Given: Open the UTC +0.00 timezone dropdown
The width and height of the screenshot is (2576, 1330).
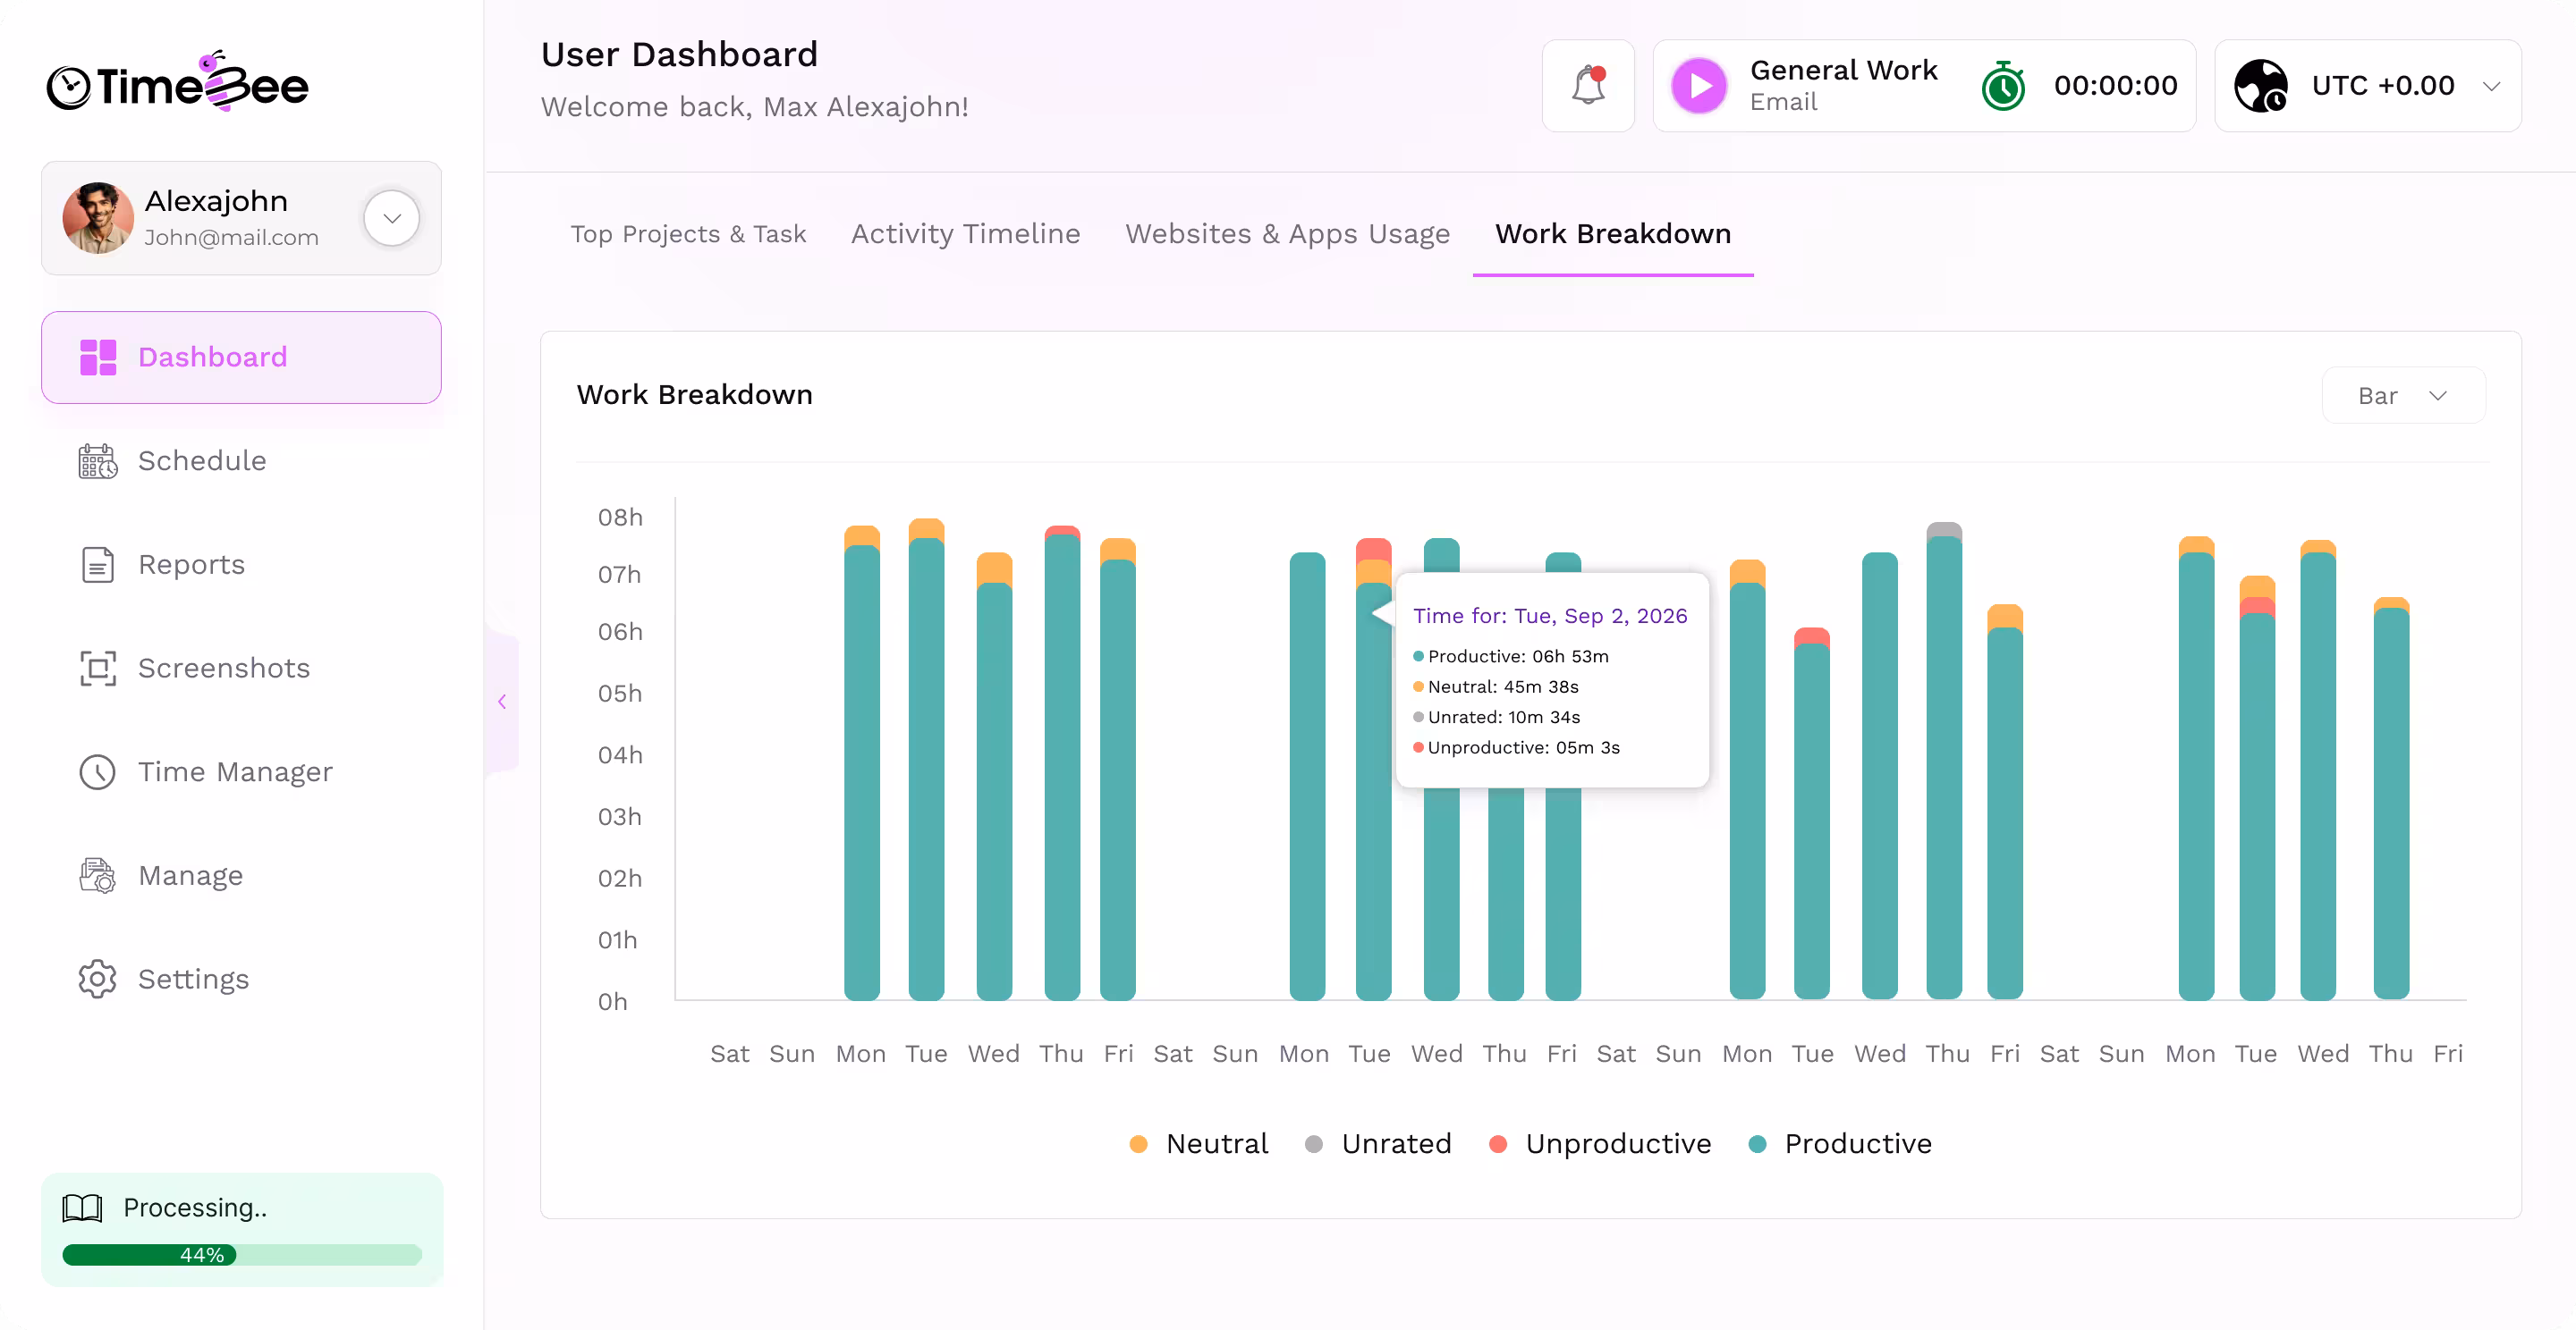Looking at the screenshot, I should (2367, 86).
